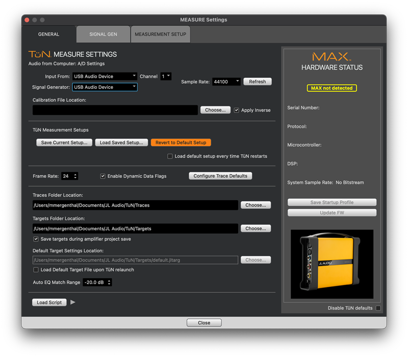The width and height of the screenshot is (408, 357).
Task: Click the MAX not detected status badge
Action: 332,88
